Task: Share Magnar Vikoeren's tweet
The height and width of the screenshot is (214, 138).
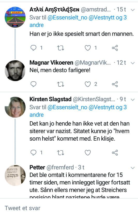Action: 115,84
